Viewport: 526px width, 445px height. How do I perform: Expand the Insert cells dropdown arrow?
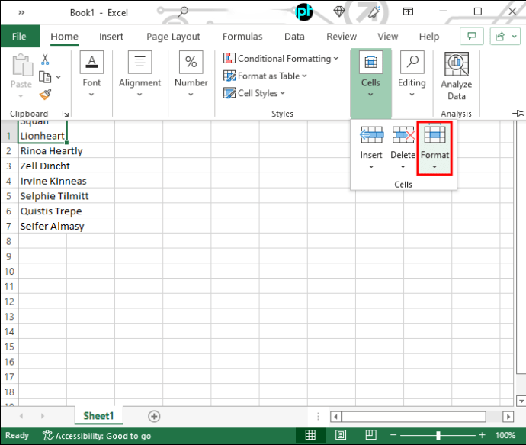[x=371, y=167]
